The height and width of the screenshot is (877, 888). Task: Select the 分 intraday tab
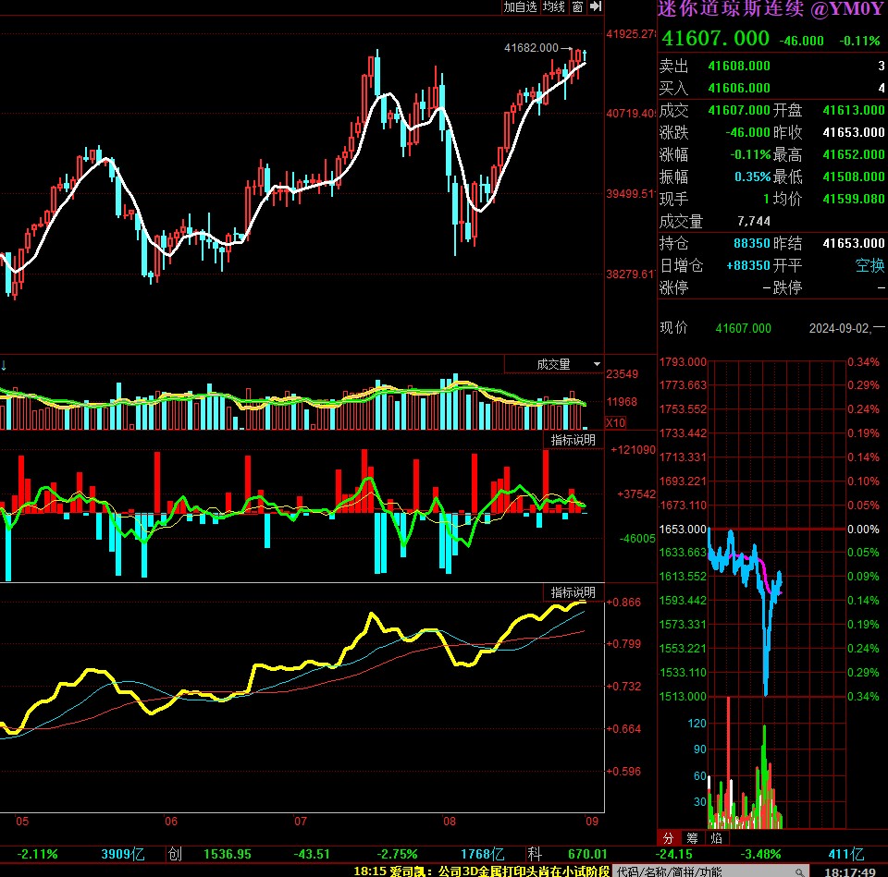click(669, 839)
